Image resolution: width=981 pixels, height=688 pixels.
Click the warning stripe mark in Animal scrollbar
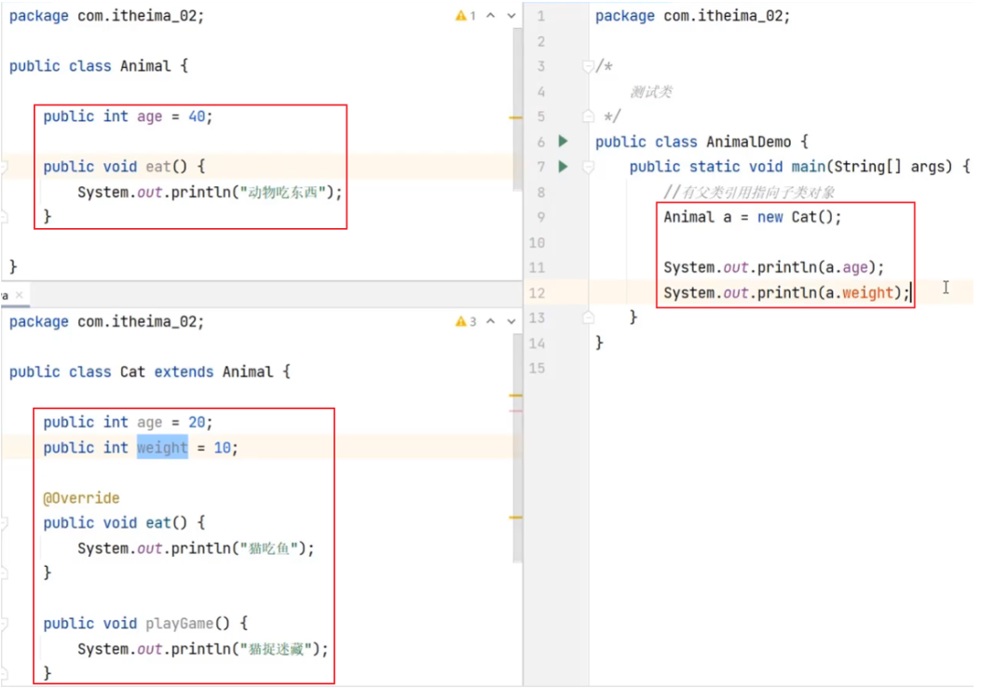pyautogui.click(x=515, y=118)
